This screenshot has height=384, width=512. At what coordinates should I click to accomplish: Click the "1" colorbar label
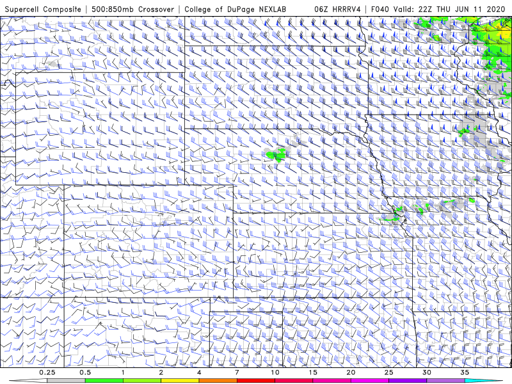click(123, 372)
